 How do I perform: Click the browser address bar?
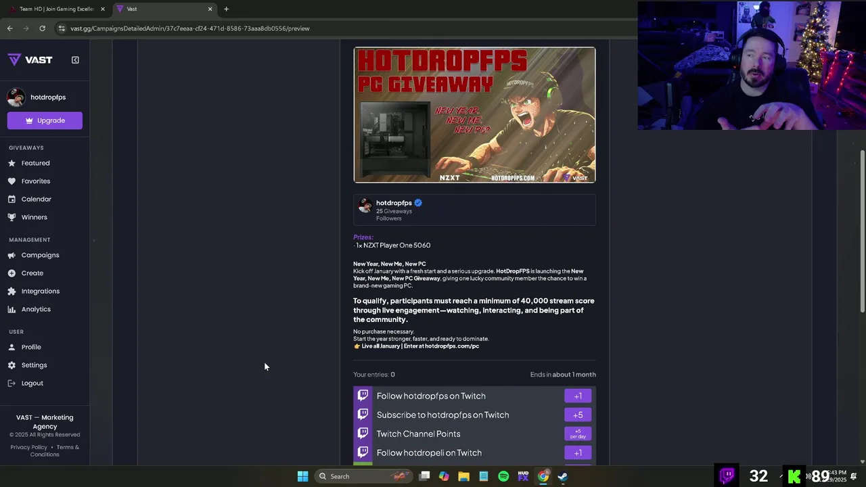pos(345,28)
